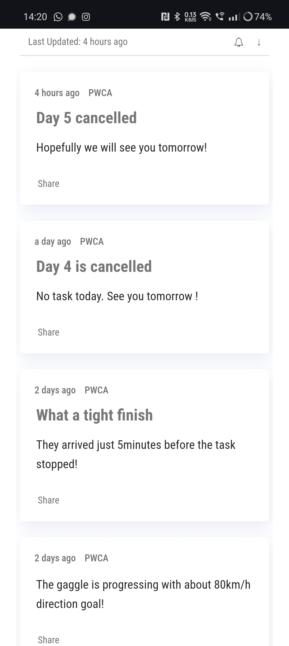Tap PWCA author on Day 5 post
Image resolution: width=289 pixels, height=646 pixels.
click(x=100, y=93)
